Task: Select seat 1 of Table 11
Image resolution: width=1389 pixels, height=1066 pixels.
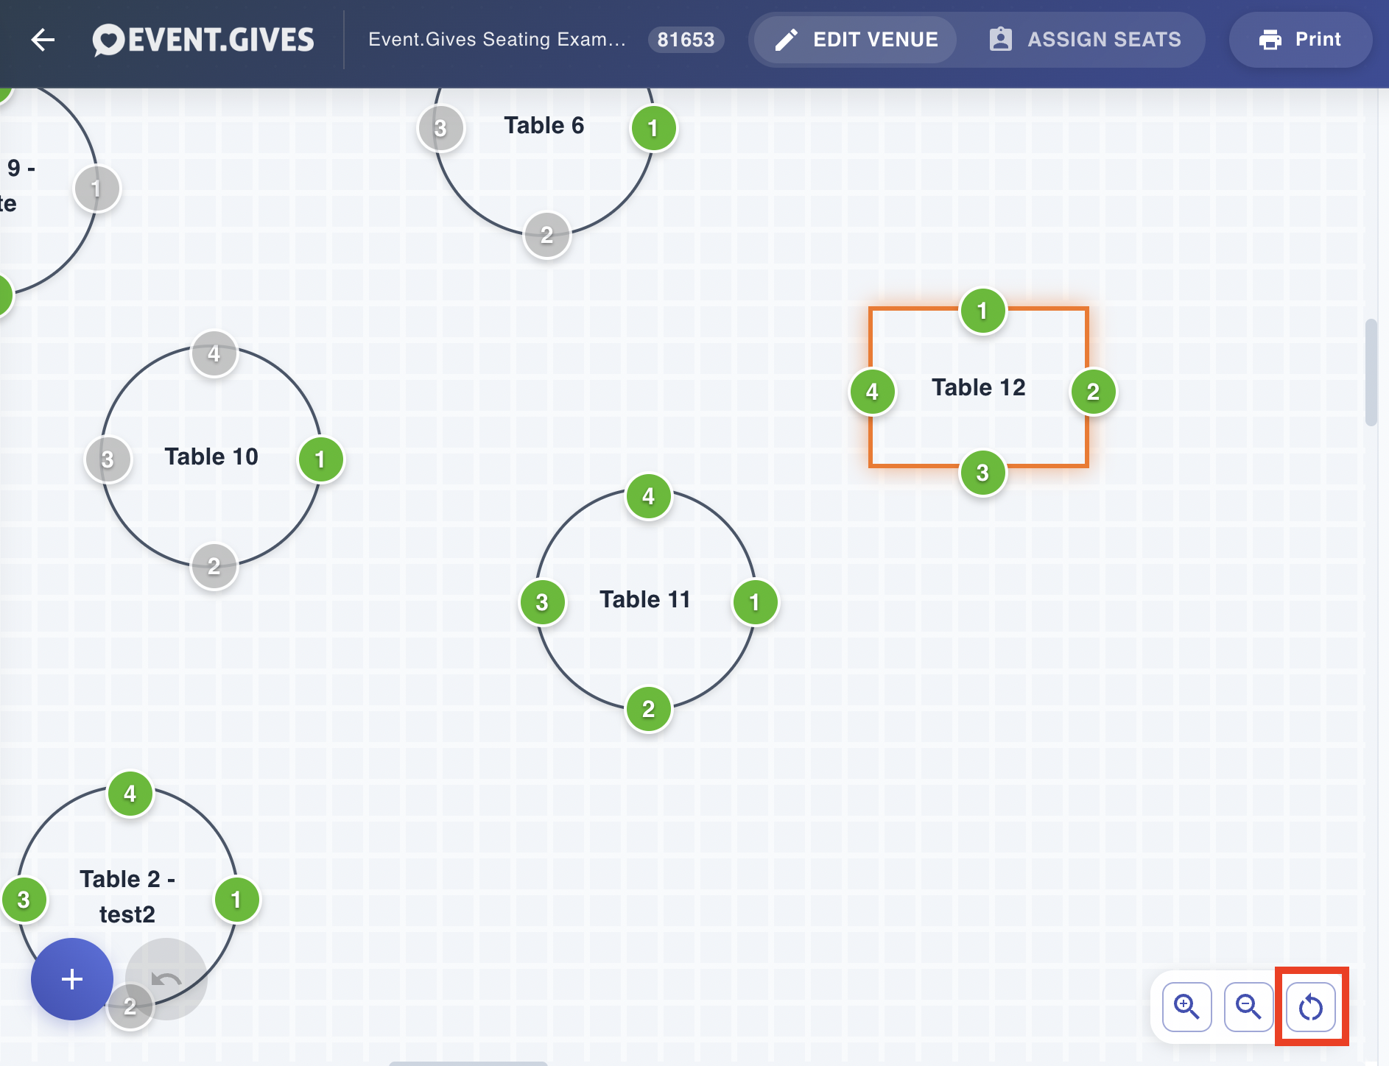Action: 754,602
